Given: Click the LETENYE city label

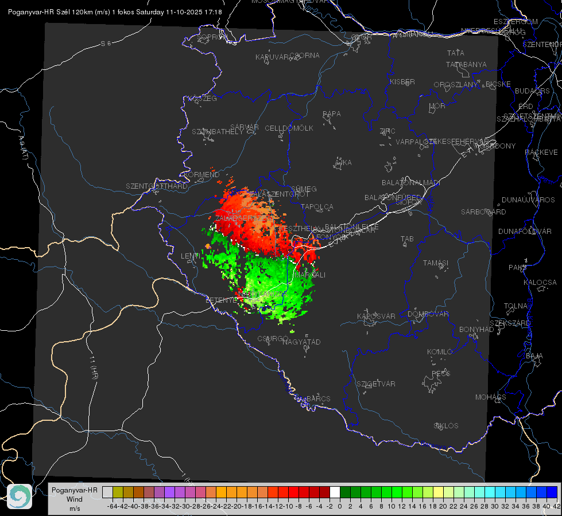Looking at the screenshot, I should [x=222, y=300].
